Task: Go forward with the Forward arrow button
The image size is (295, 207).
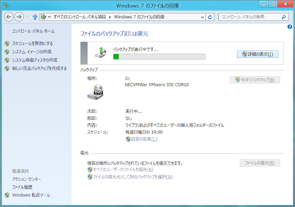Action: pyautogui.click(x=19, y=17)
